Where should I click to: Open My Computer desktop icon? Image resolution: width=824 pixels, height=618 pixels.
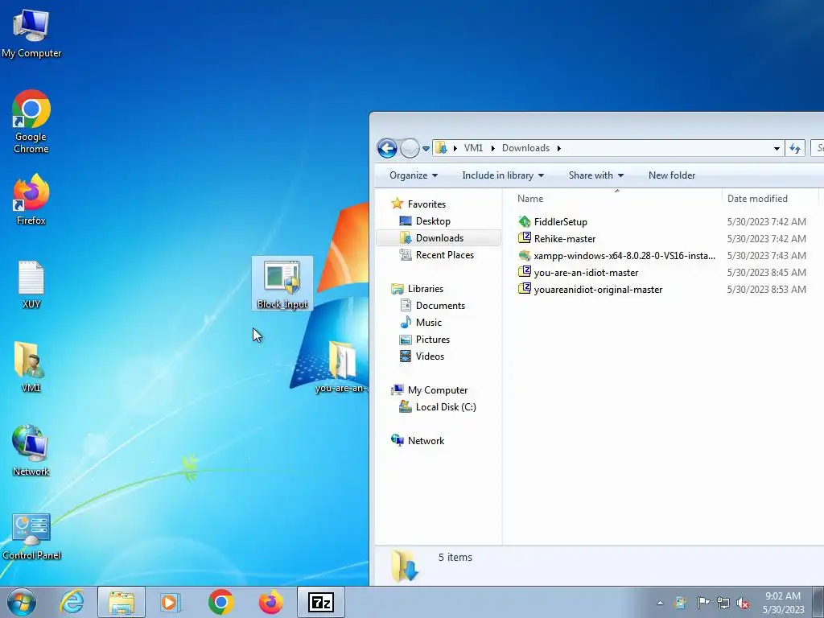(x=31, y=33)
